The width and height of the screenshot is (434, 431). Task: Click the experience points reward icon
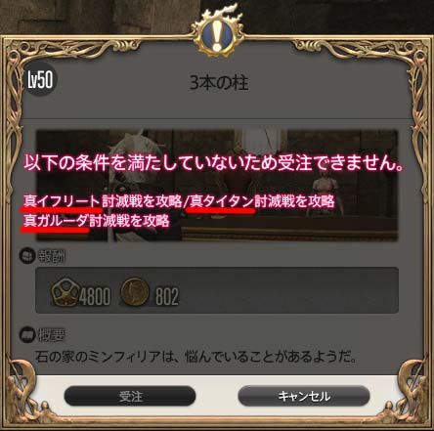point(65,294)
